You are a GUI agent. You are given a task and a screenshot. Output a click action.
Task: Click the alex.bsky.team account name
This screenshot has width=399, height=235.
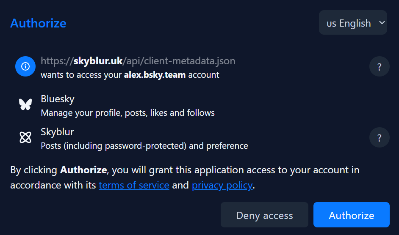(x=155, y=75)
